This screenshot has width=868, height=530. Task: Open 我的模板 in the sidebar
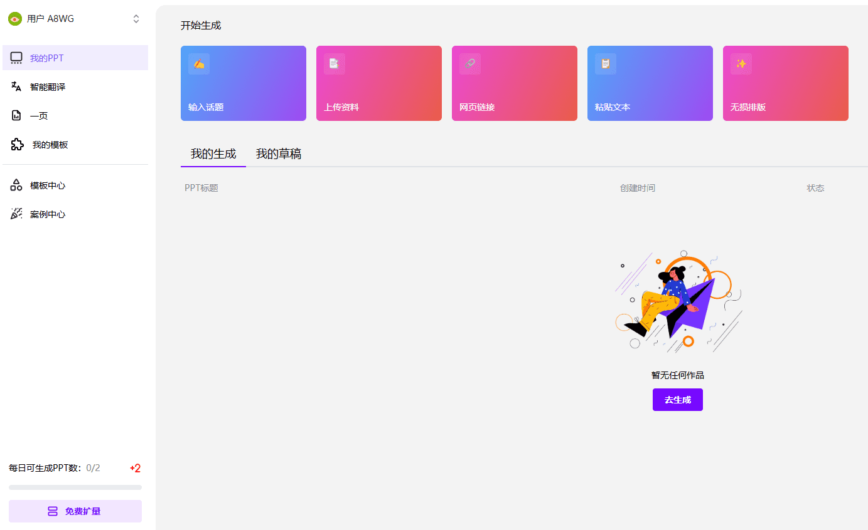(x=75, y=144)
